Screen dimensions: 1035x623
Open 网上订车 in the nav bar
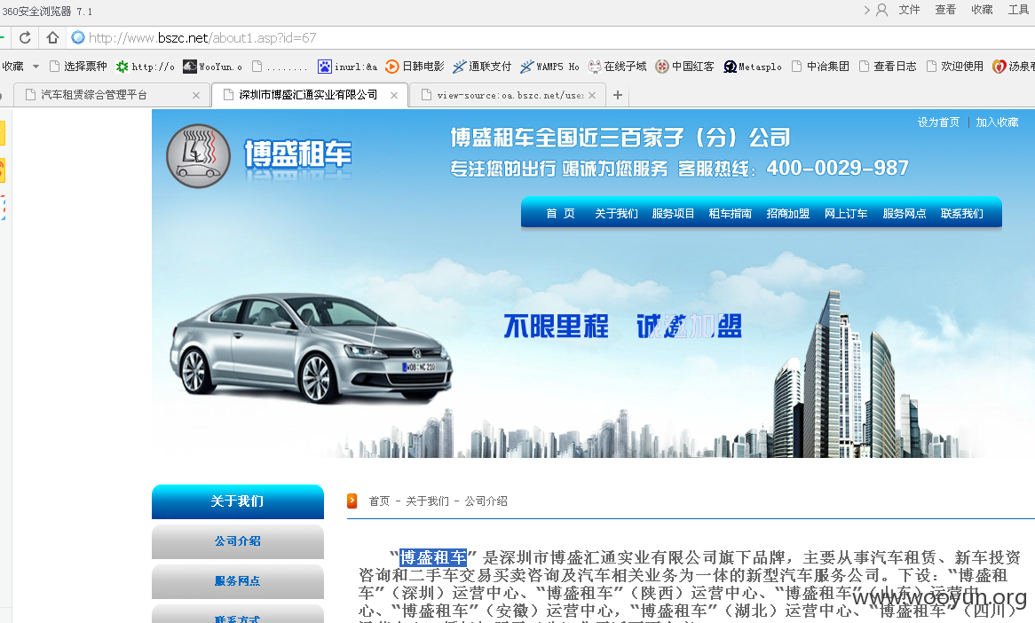coord(846,214)
